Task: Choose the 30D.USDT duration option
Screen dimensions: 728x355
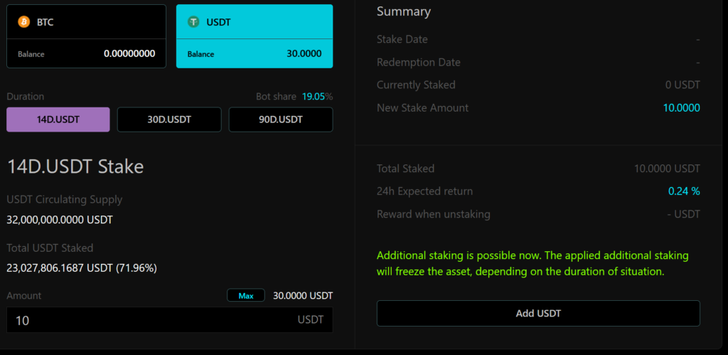Action: tap(169, 120)
